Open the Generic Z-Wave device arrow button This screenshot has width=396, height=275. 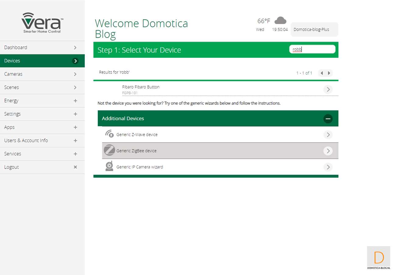point(328,135)
